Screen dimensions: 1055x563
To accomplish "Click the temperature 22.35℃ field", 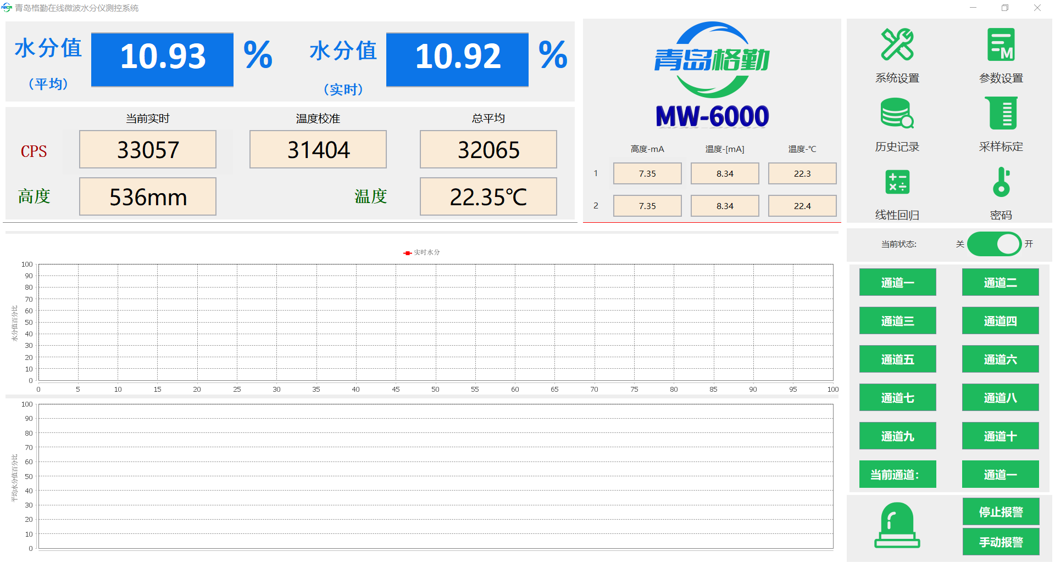I will (488, 197).
